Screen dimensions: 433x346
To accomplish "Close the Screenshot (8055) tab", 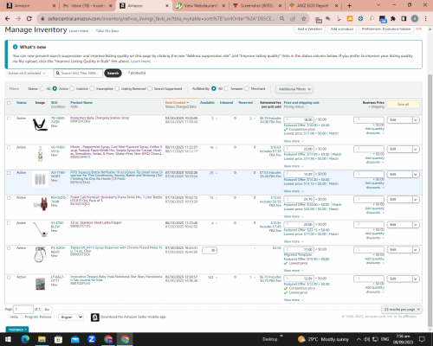I will [x=280, y=5].
